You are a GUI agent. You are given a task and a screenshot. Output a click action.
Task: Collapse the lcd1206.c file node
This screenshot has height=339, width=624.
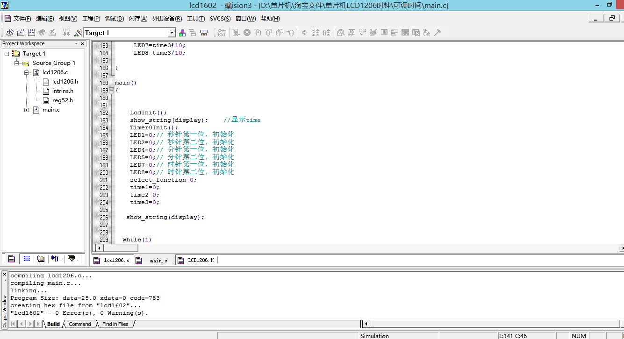tap(27, 72)
